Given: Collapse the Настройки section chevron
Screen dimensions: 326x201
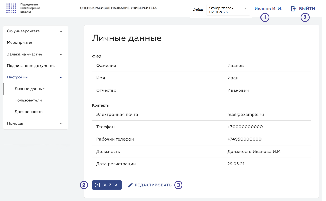Looking at the screenshot, I should [61, 77].
